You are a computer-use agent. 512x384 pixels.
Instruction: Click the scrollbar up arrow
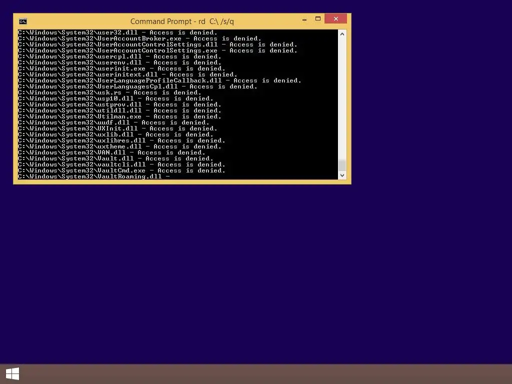pos(342,34)
